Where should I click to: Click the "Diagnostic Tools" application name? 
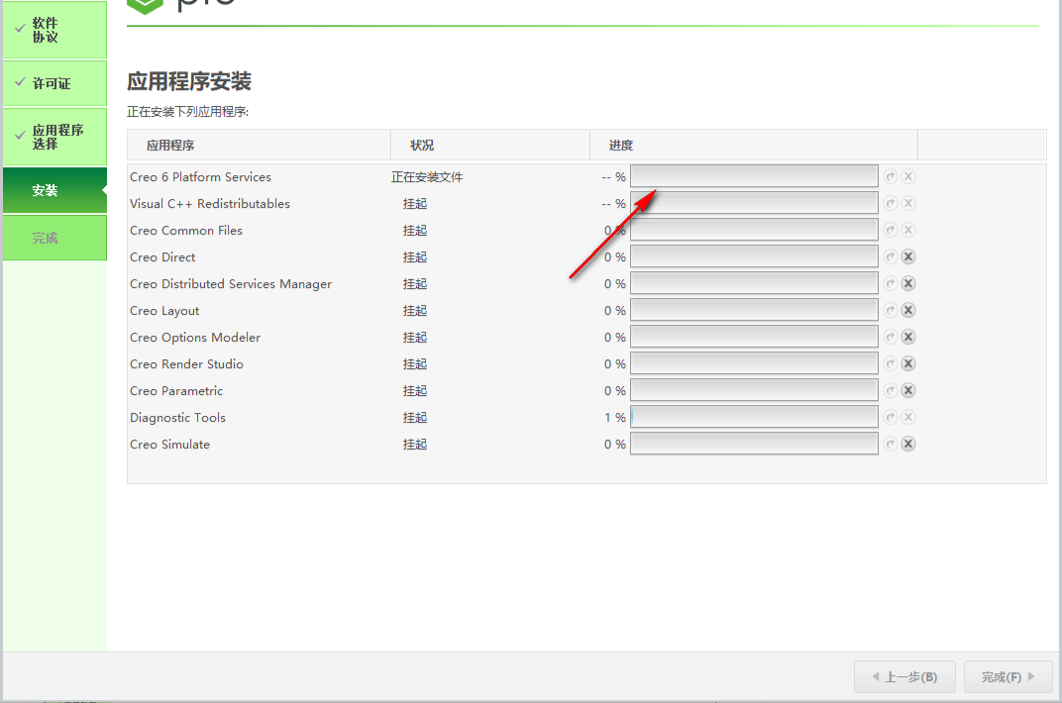[x=177, y=418]
